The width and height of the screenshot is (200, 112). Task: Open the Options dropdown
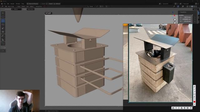tap(196, 9)
